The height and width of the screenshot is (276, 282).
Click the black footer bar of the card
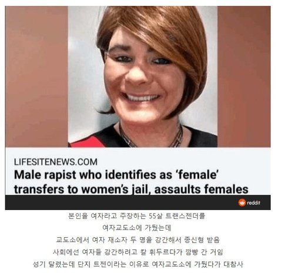pyautogui.click(x=138, y=202)
